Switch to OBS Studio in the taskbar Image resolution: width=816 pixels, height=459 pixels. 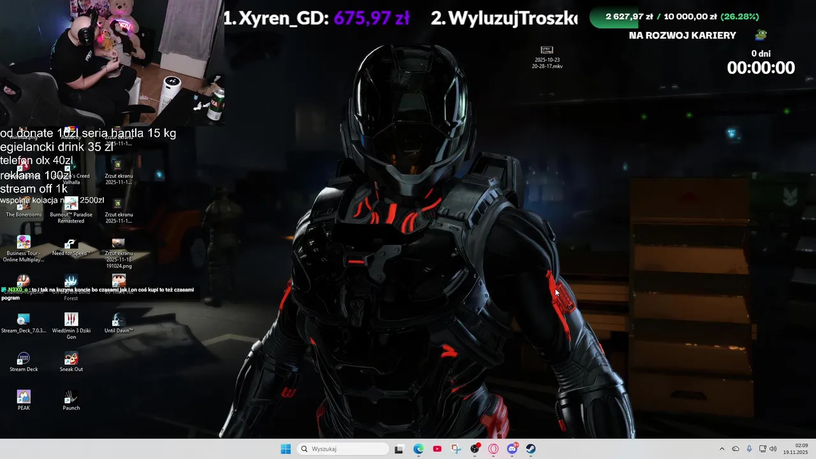coord(474,449)
